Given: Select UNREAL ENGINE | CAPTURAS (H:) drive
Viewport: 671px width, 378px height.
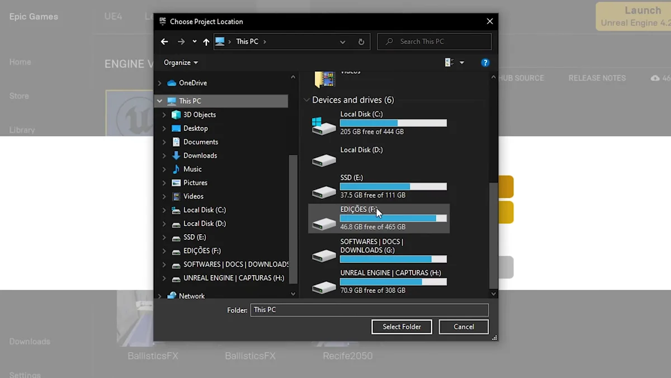Looking at the screenshot, I should click(x=379, y=281).
